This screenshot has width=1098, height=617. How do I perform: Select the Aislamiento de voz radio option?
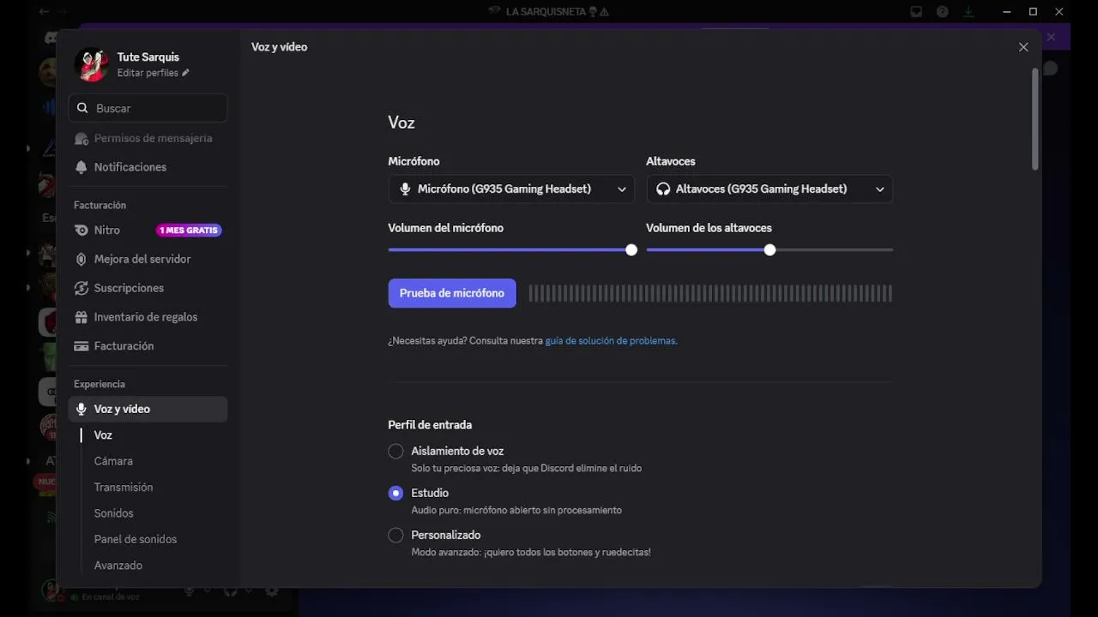[395, 451]
